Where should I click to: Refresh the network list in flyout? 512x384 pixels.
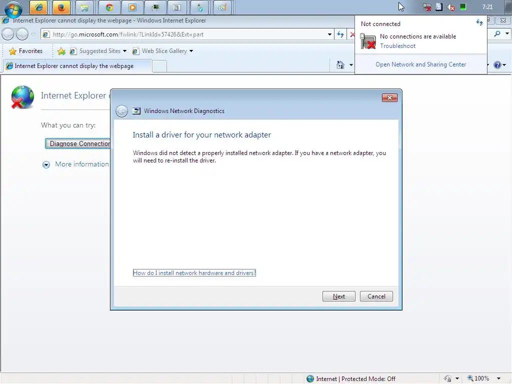pos(479,22)
